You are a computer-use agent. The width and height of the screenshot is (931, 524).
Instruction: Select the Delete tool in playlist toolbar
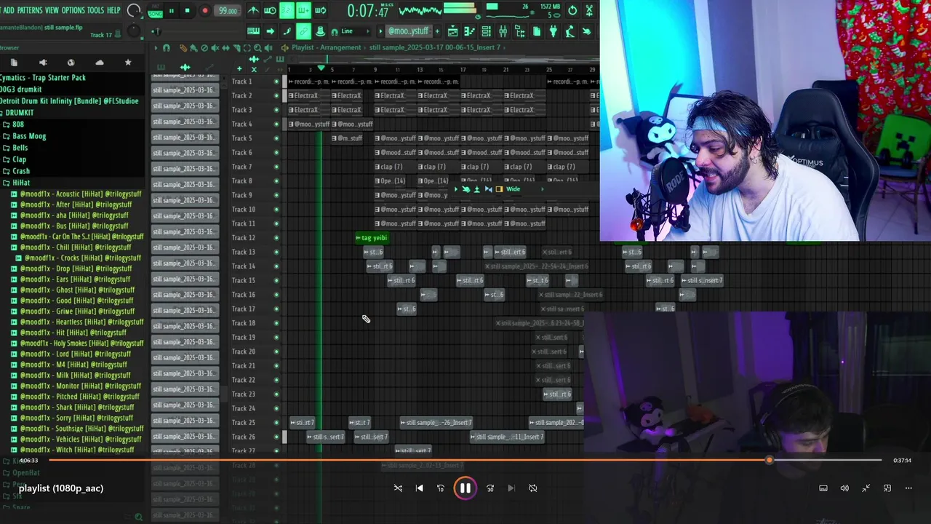click(x=204, y=48)
